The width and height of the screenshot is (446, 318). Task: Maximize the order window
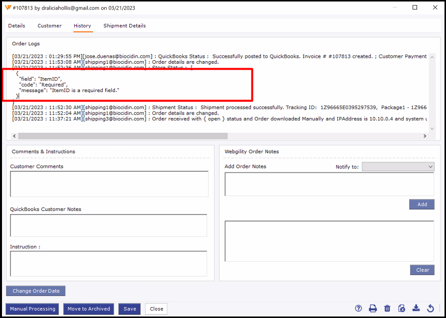pyautogui.click(x=415, y=8)
